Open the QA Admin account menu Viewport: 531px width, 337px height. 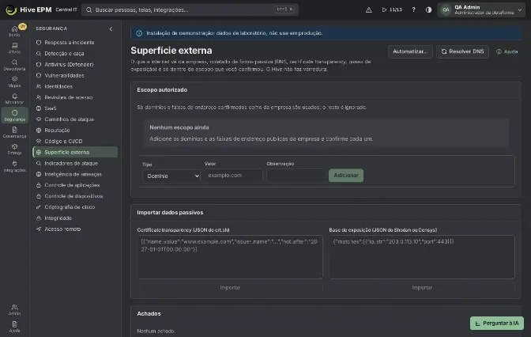pos(481,9)
